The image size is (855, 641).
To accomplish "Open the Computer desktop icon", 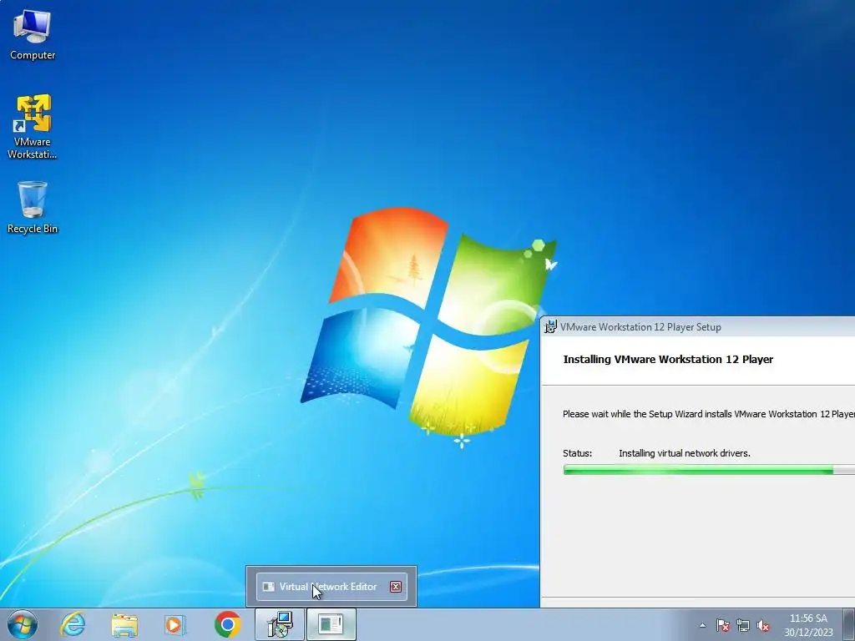I will 33,33.
